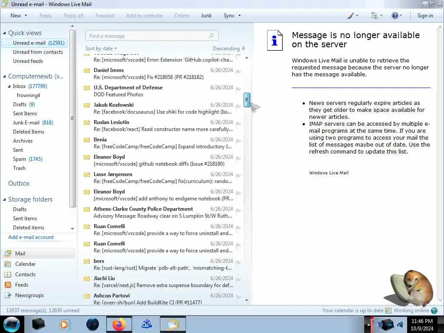This screenshot has height=333, width=444.
Task: Collapse the Quick views section
Action: 4,33
